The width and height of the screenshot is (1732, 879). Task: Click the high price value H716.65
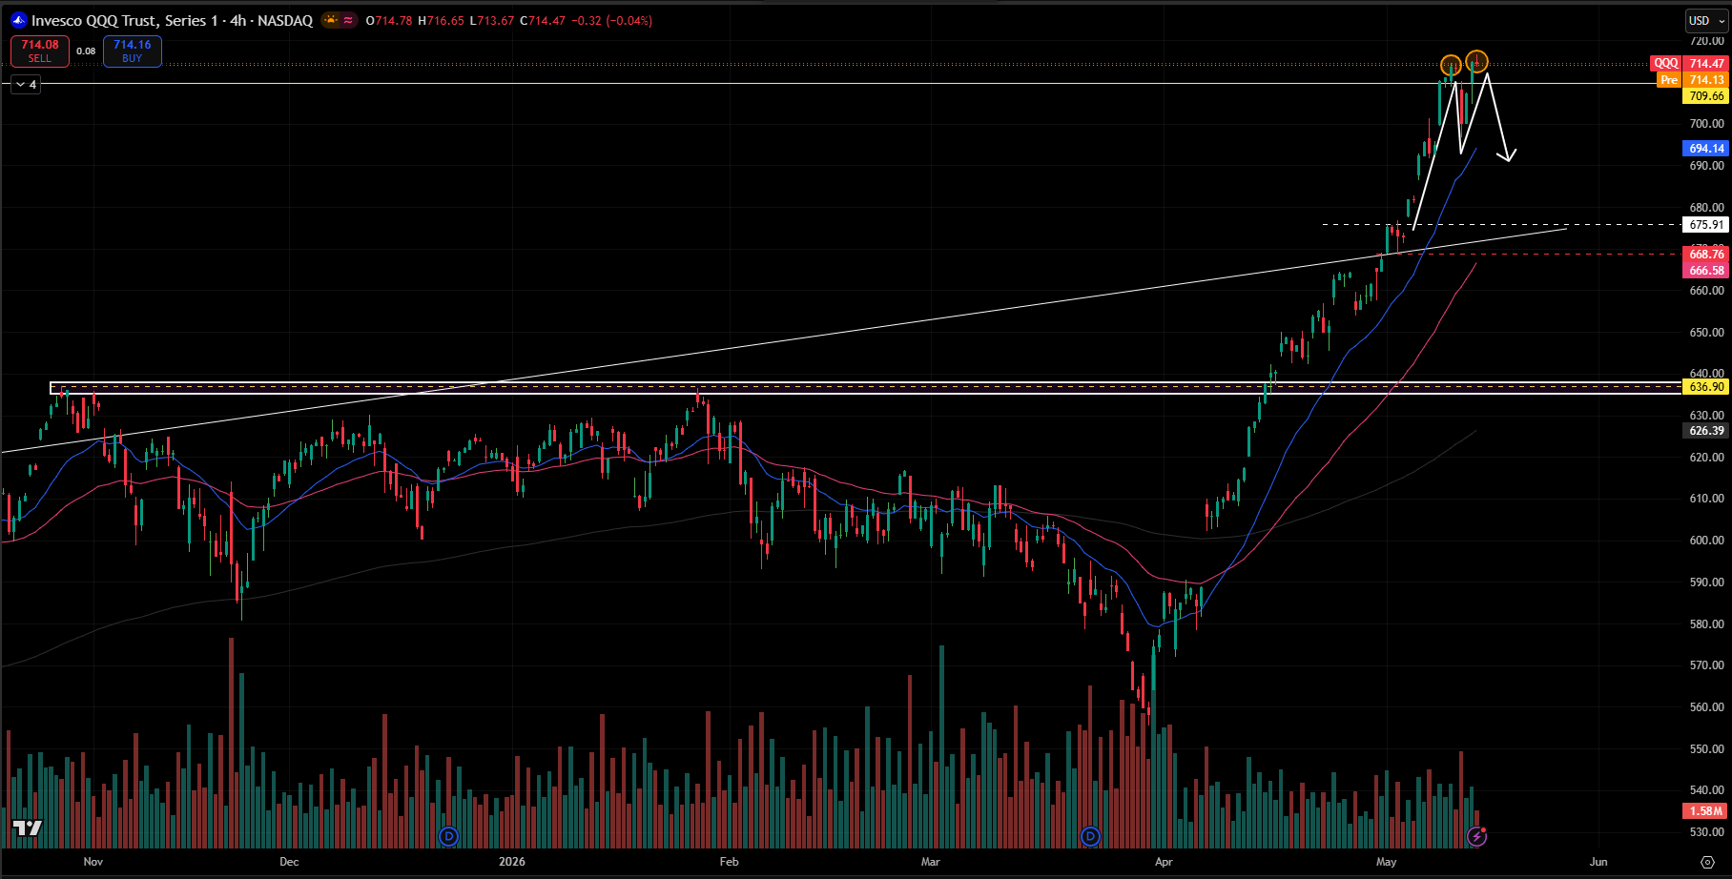pyautogui.click(x=441, y=20)
